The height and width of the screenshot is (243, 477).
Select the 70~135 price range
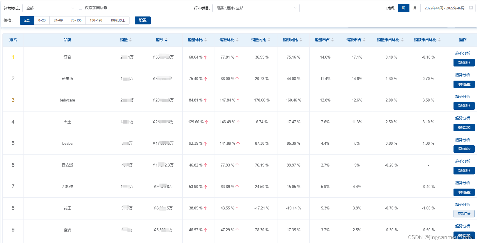pyautogui.click(x=76, y=20)
